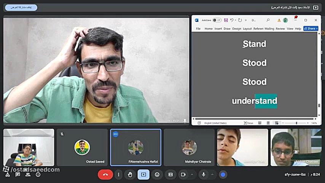Open the proofing book icon in status bar
This screenshot has height=183, width=325.
[x=199, y=123]
